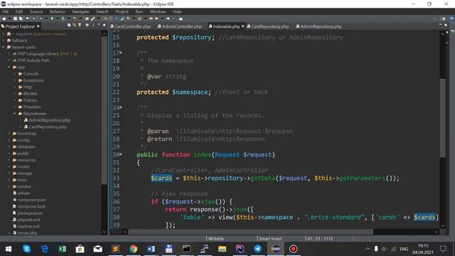Viewport: 455px width, 256px height.
Task: Open Google Chrome from taskbar
Action: point(133,249)
